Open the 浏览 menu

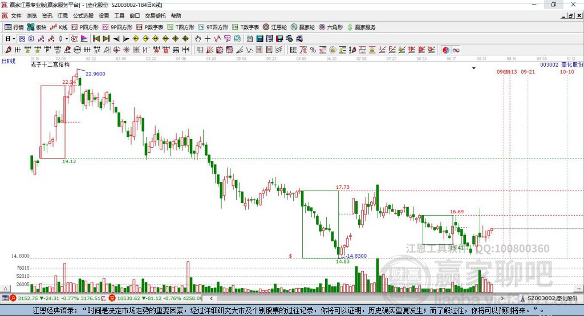point(32,15)
